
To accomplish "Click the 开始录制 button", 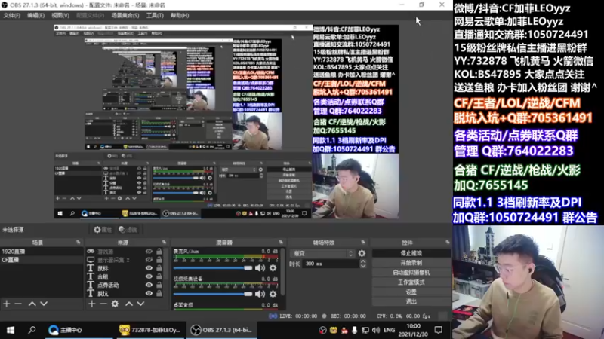I will [411, 263].
